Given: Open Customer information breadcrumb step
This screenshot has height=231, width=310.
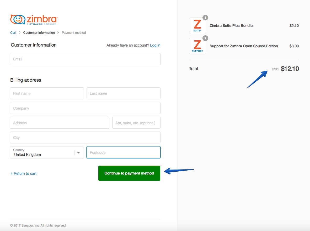Looking at the screenshot, I should [39, 33].
